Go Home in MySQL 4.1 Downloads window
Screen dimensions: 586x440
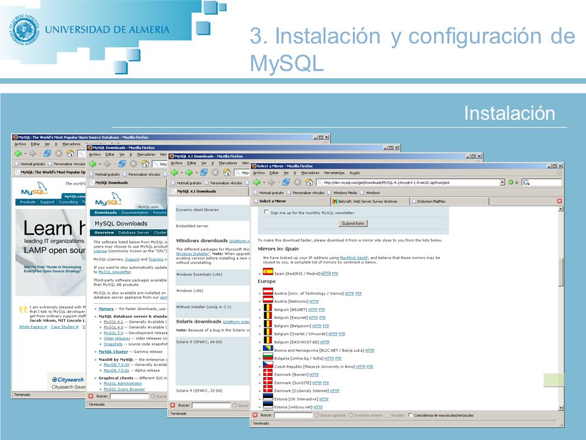click(227, 172)
